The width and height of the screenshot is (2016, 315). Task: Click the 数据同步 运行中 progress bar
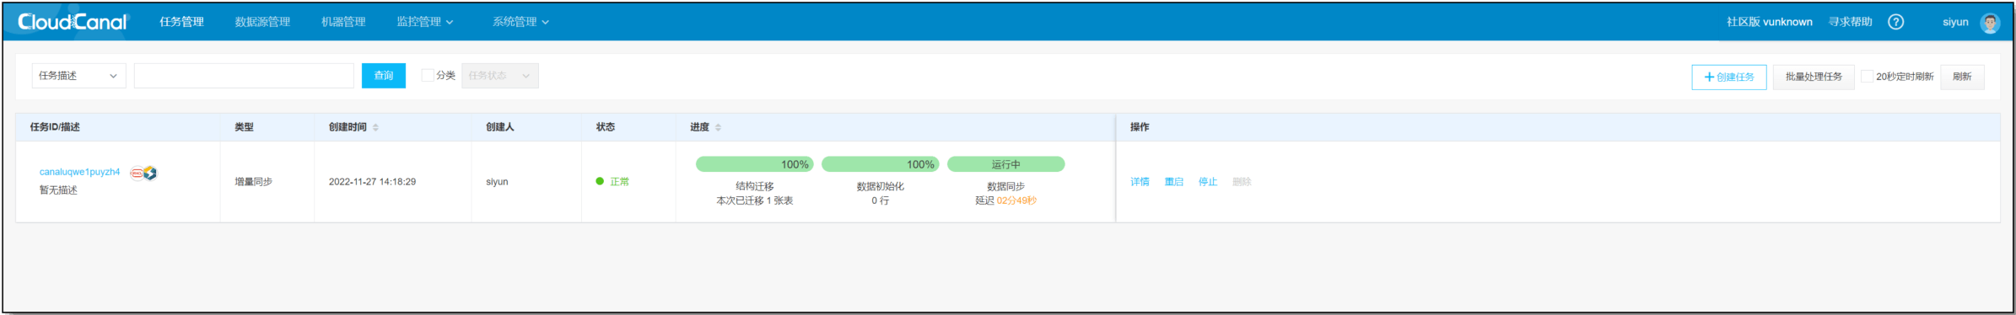[1005, 164]
